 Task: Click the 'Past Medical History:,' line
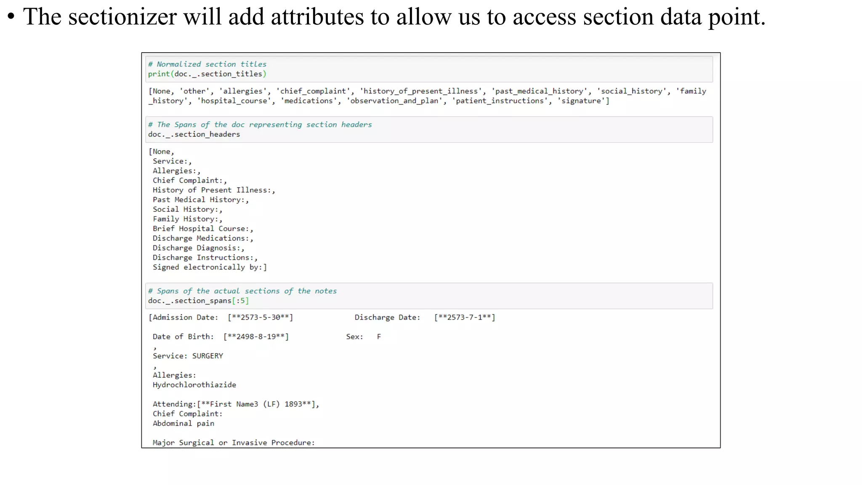pyautogui.click(x=201, y=200)
